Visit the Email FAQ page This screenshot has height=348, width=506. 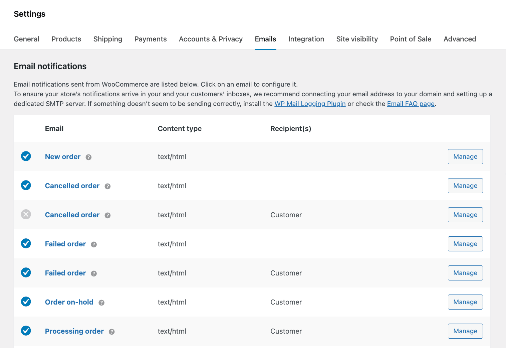coord(411,104)
